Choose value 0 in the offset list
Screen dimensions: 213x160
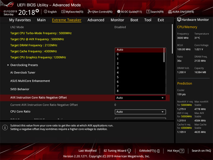pos(139,54)
